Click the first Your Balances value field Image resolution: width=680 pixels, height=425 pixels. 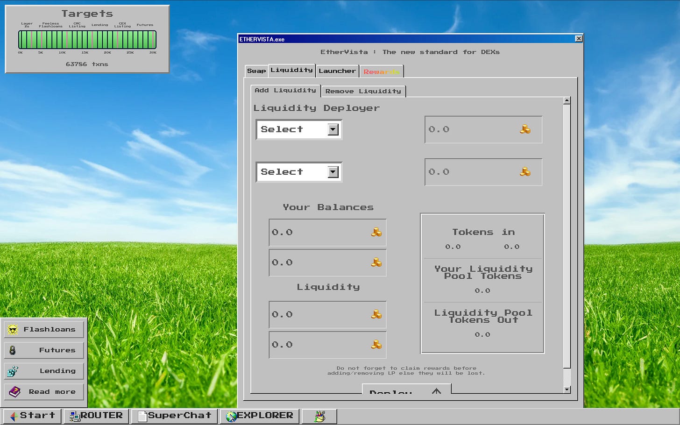327,233
